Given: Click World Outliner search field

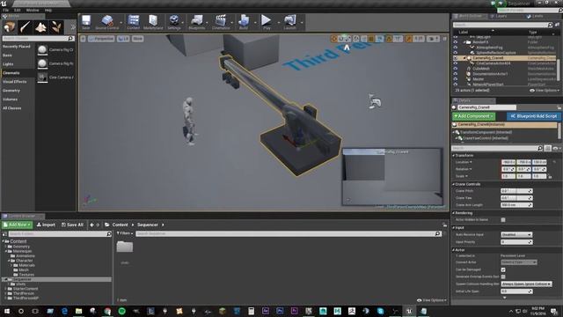Looking at the screenshot, I should [x=502, y=25].
